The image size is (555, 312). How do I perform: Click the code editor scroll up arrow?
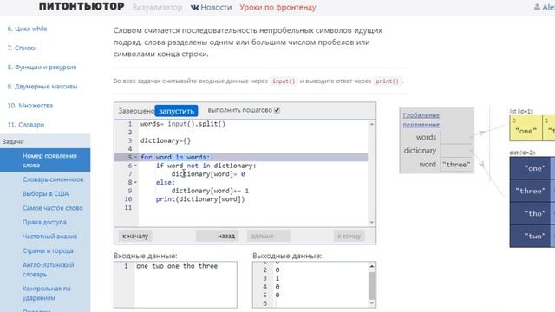click(372, 124)
